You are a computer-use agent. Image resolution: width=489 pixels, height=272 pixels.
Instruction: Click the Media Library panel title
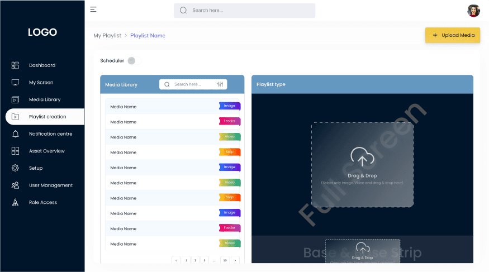pyautogui.click(x=121, y=85)
